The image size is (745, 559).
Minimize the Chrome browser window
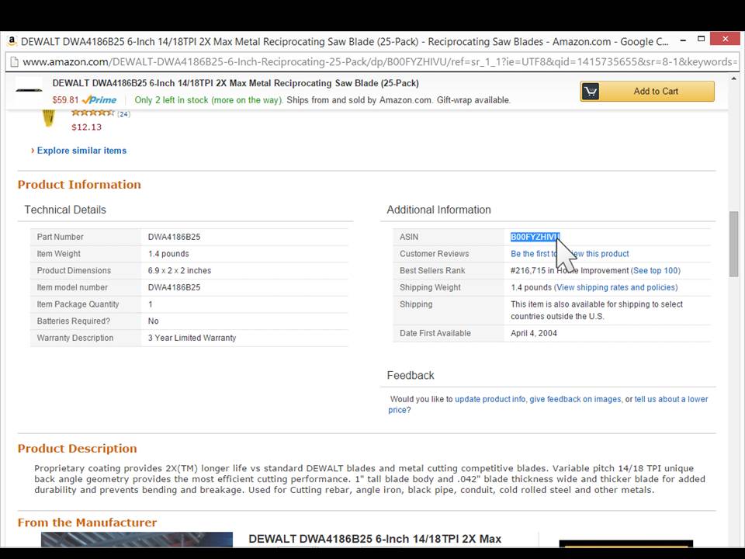pos(683,40)
